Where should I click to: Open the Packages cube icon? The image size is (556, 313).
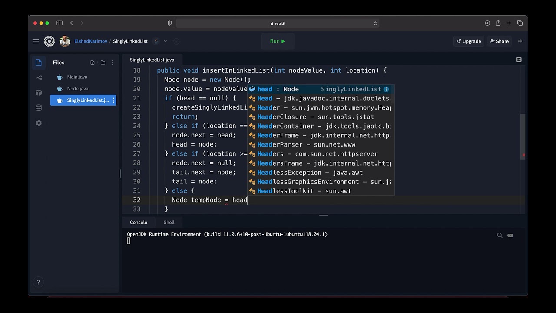click(x=39, y=93)
